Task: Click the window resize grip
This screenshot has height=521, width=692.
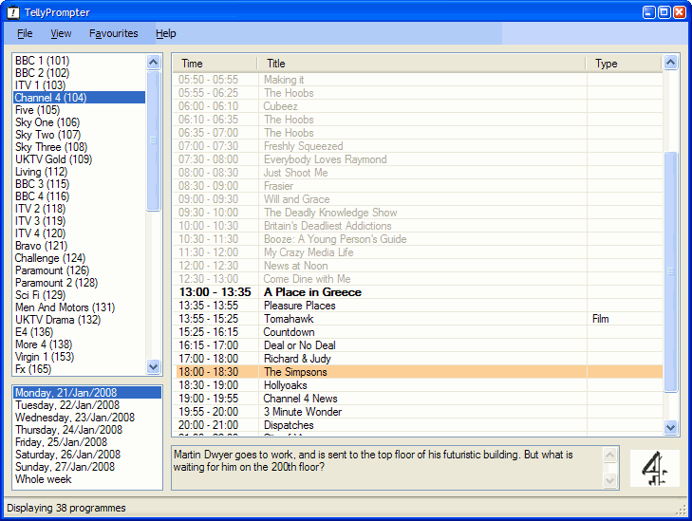Action: point(682,510)
